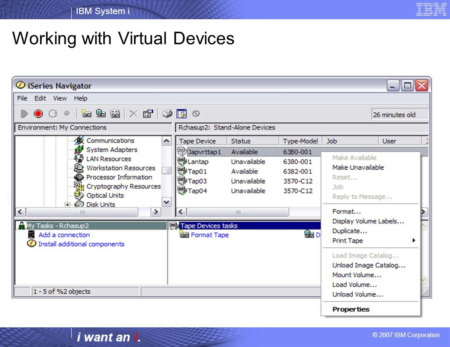Click the User column header
The image size is (450, 347).
point(400,141)
